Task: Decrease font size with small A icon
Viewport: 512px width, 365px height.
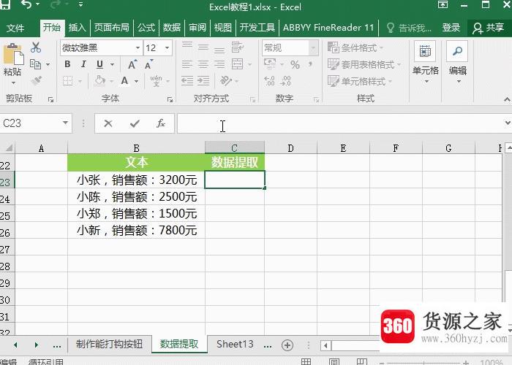Action: tap(148, 64)
